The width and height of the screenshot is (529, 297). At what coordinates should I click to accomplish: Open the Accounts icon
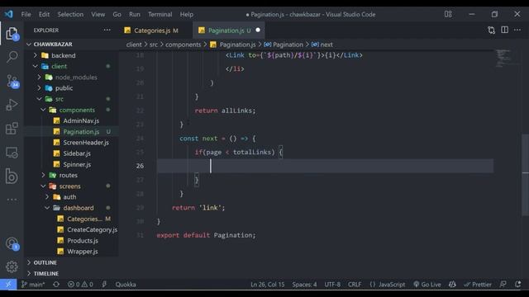click(12, 243)
